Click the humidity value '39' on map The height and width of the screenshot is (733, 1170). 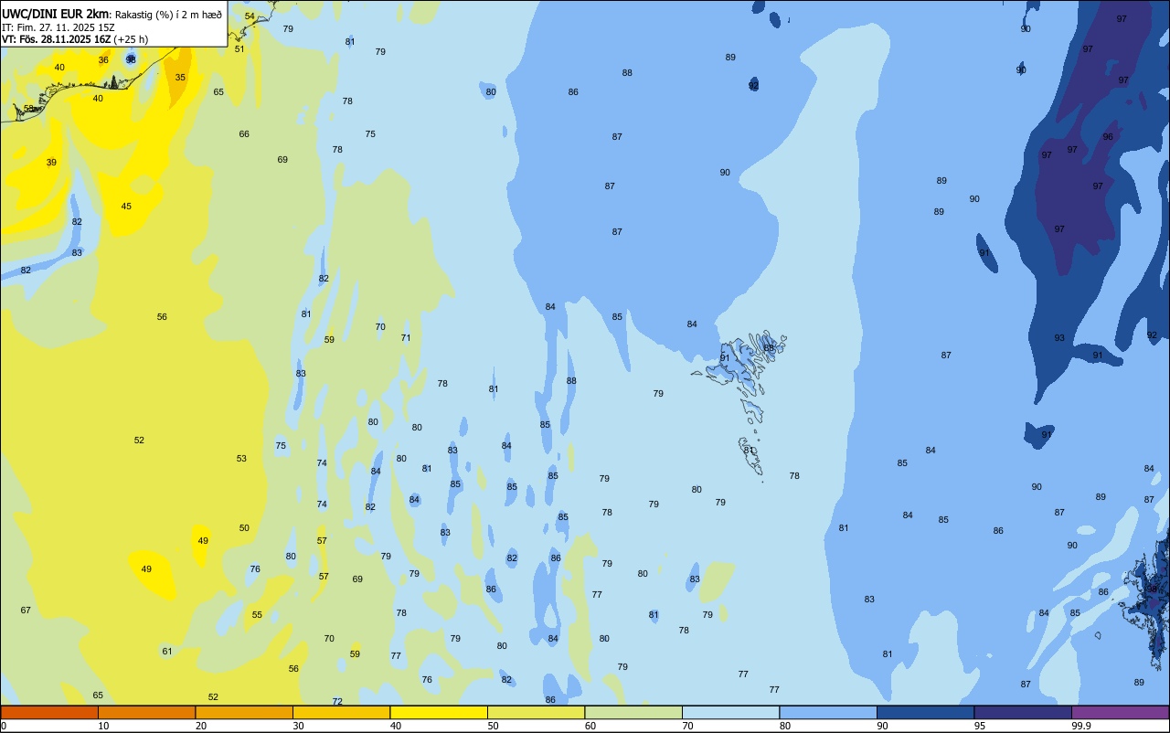[x=51, y=163]
